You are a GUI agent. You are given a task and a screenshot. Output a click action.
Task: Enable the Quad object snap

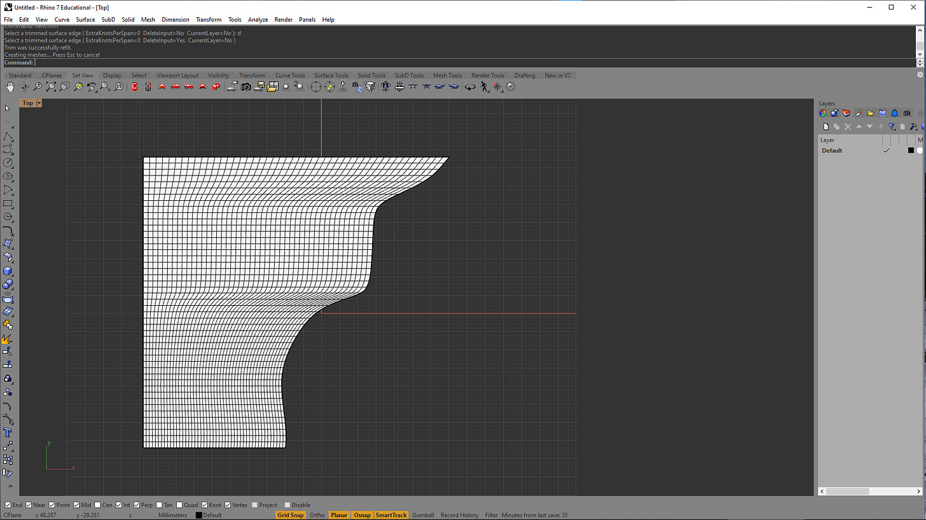coord(181,505)
